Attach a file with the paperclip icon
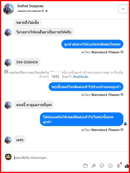This screenshot has height=173, width=130. coord(94,165)
